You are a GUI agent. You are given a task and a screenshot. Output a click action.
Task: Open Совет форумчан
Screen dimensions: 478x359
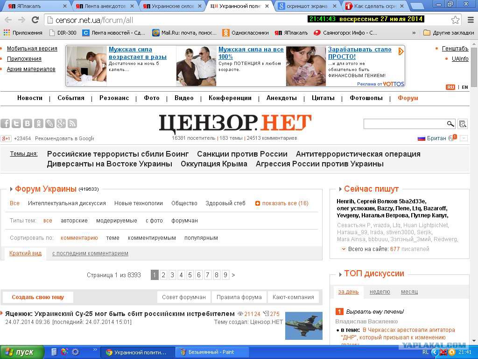pyautogui.click(x=184, y=297)
